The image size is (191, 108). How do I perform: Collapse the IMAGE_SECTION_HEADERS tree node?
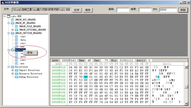[x=9, y=33]
